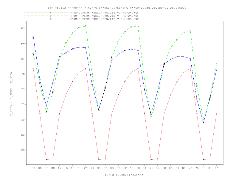
Task: Click the 84 tick on the y-axis
Action: [23, 44]
